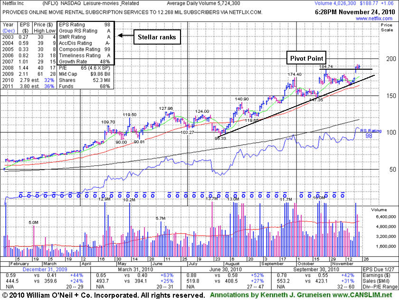Click the Growth Rate 48% row
This screenshot has width=399, height=301.
(85, 62)
